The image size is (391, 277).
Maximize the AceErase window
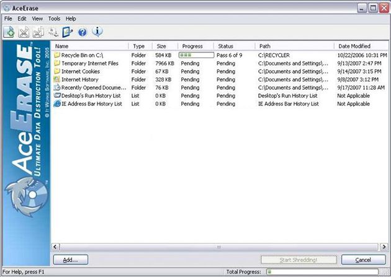(373, 8)
